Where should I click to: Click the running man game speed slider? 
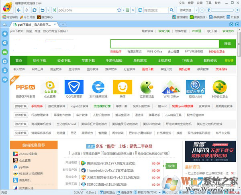pyautogui.click(x=208, y=10)
